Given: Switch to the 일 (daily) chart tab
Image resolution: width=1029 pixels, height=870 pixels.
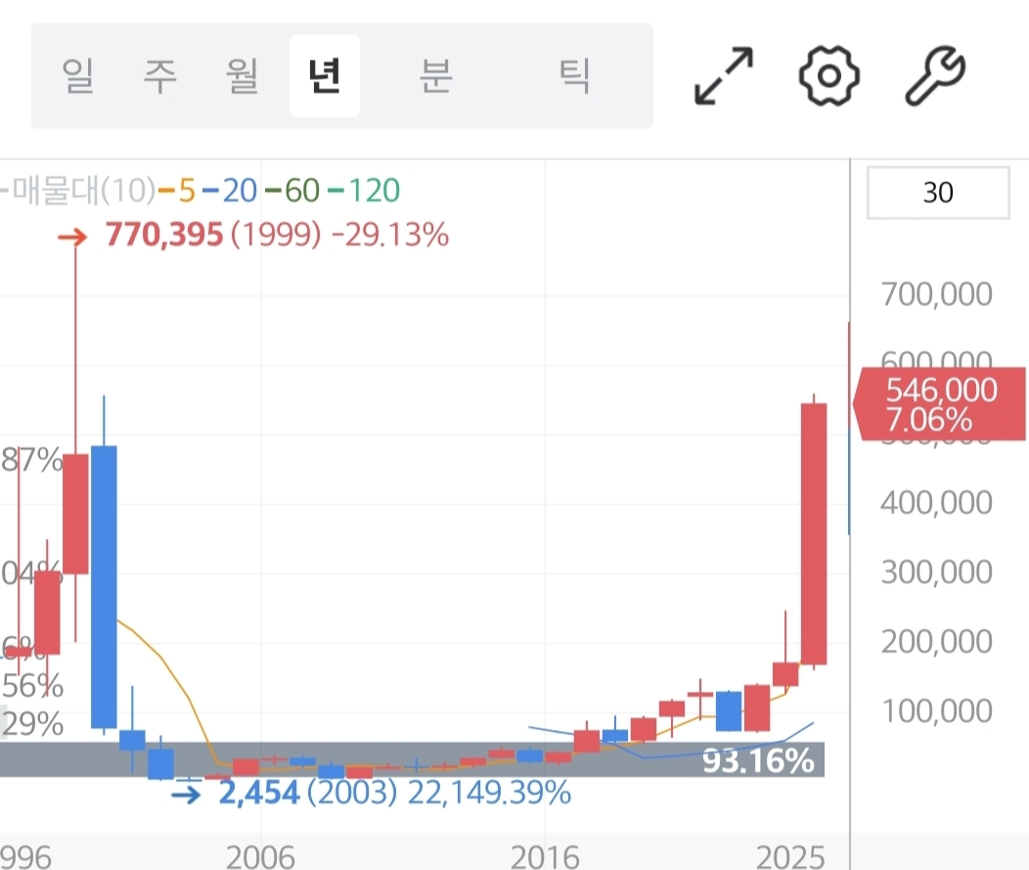Looking at the screenshot, I should click(77, 76).
